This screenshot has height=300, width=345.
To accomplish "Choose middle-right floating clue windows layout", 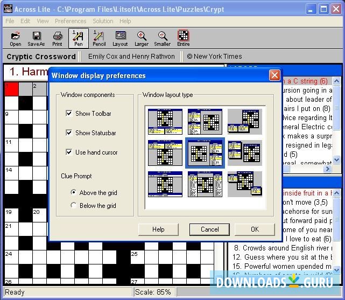I will pyautogui.click(x=245, y=153).
